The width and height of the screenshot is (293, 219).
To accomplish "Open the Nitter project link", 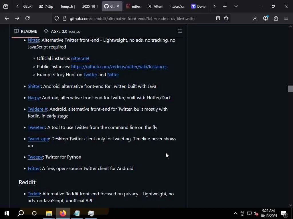I will coord(33,40).
